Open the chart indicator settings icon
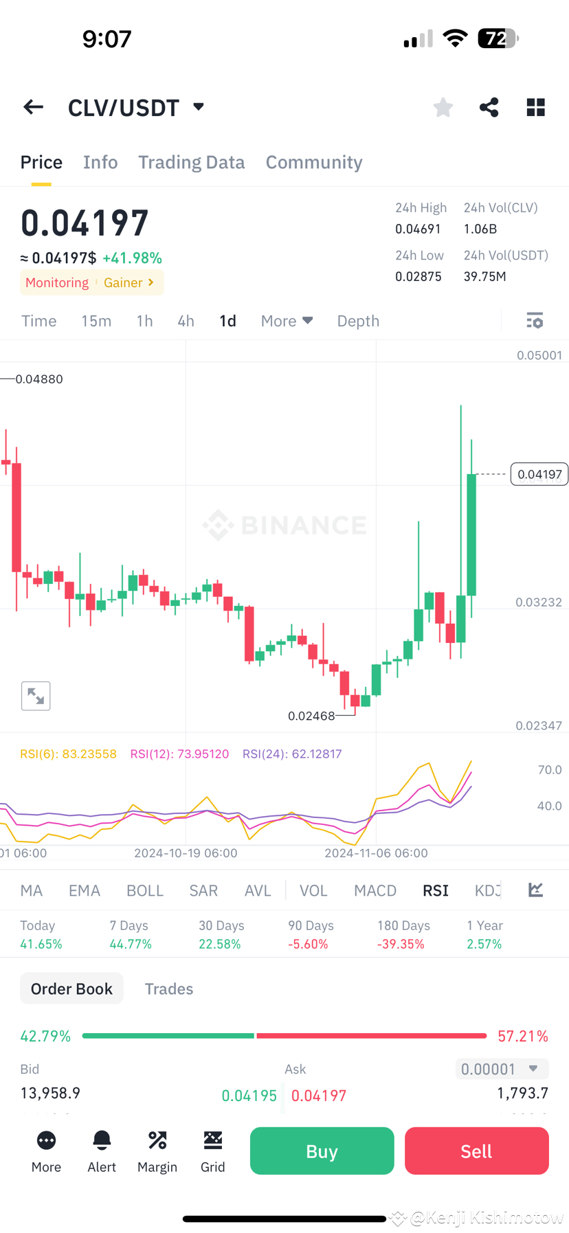This screenshot has height=1233, width=569. click(535, 321)
